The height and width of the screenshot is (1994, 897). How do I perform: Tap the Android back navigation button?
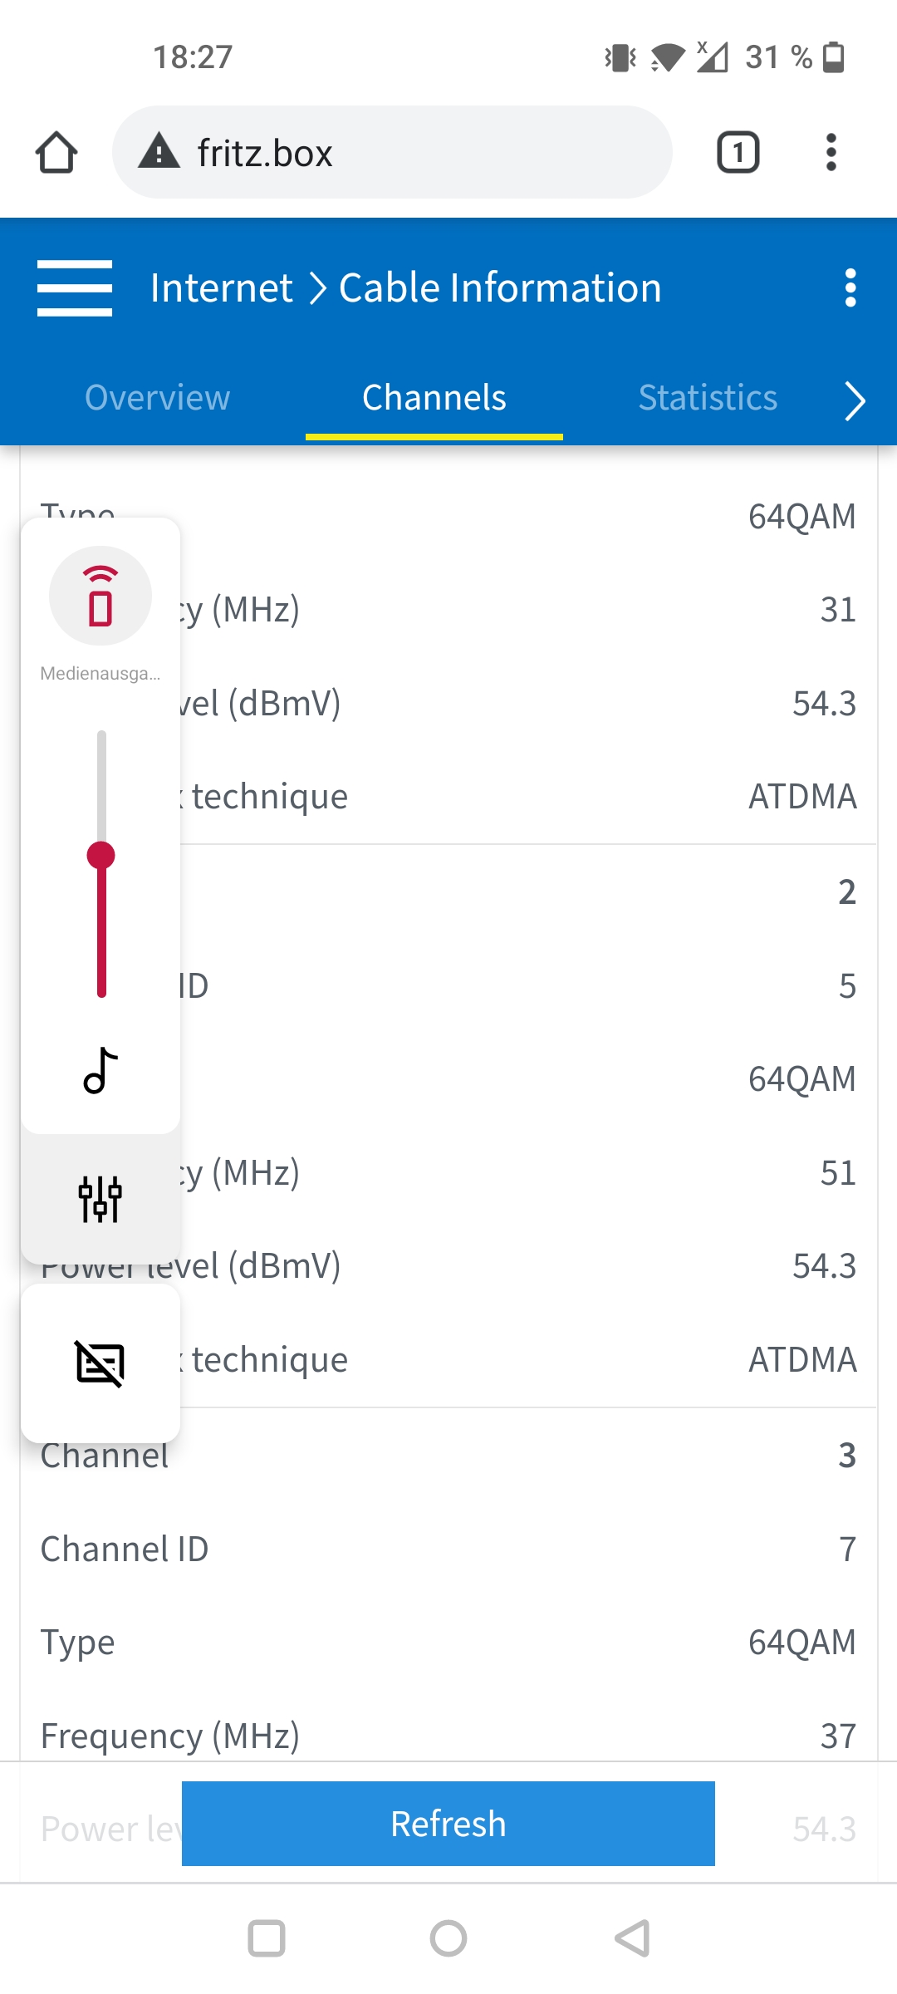(x=633, y=1938)
